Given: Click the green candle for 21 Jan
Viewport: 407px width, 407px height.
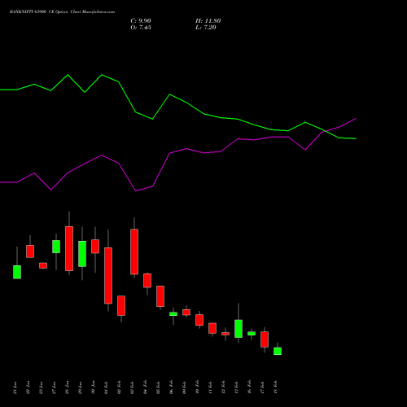Looking at the screenshot, I should point(17,272).
